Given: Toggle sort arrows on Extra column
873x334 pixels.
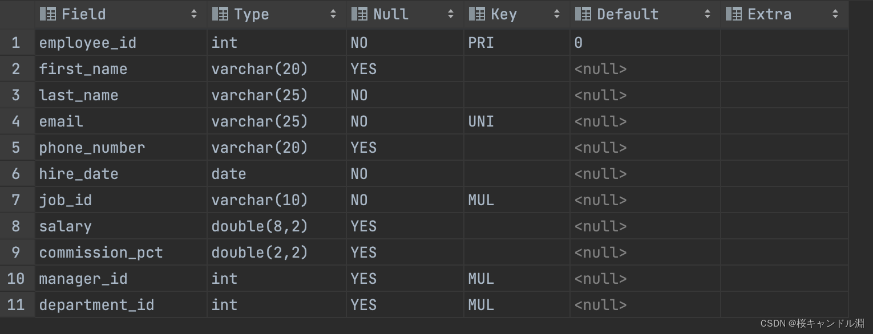Looking at the screenshot, I should [835, 14].
